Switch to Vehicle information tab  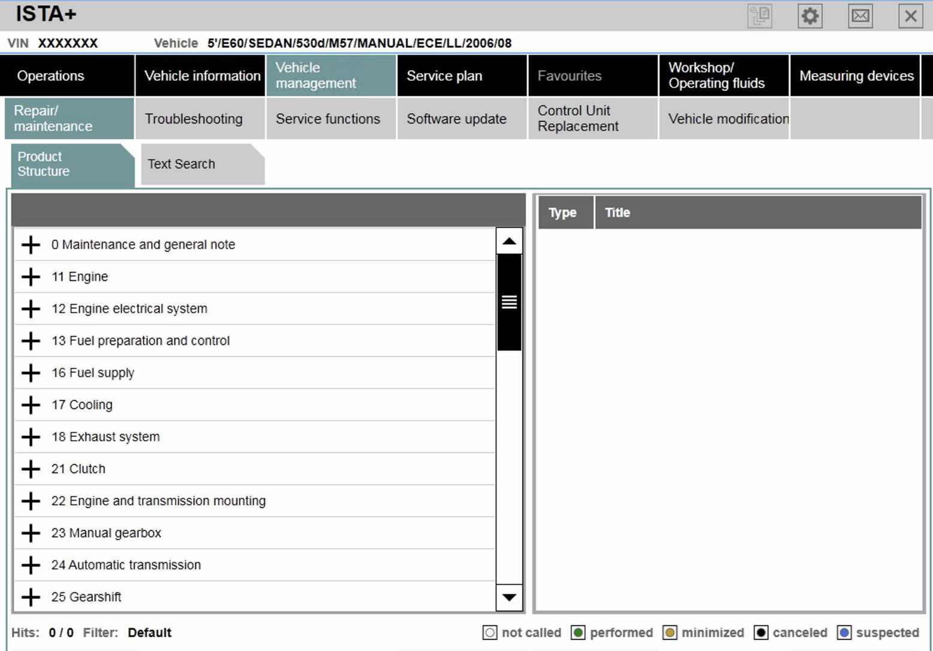[200, 76]
